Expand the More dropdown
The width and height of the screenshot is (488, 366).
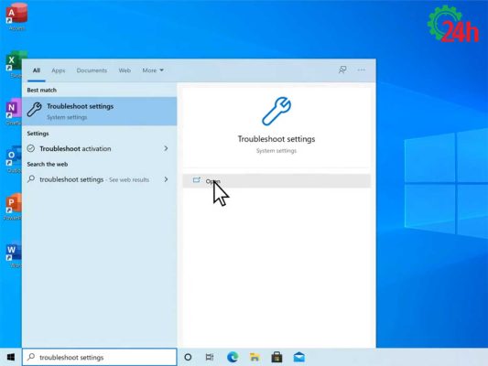click(153, 70)
